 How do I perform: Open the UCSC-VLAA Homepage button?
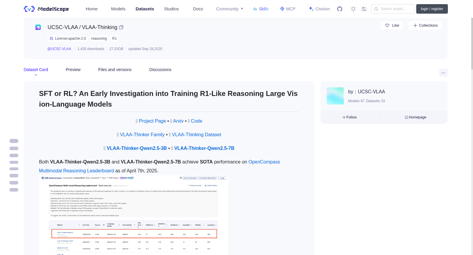416,117
